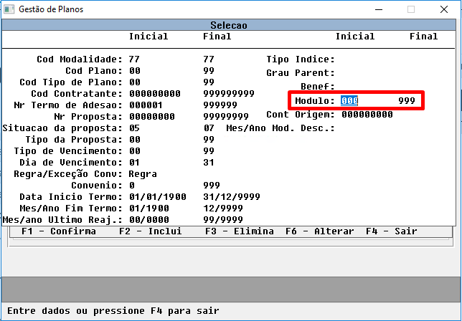462x321 pixels.
Task: Click Mes/Ano Fim Termo initial 01/1900
Action: pos(149,209)
